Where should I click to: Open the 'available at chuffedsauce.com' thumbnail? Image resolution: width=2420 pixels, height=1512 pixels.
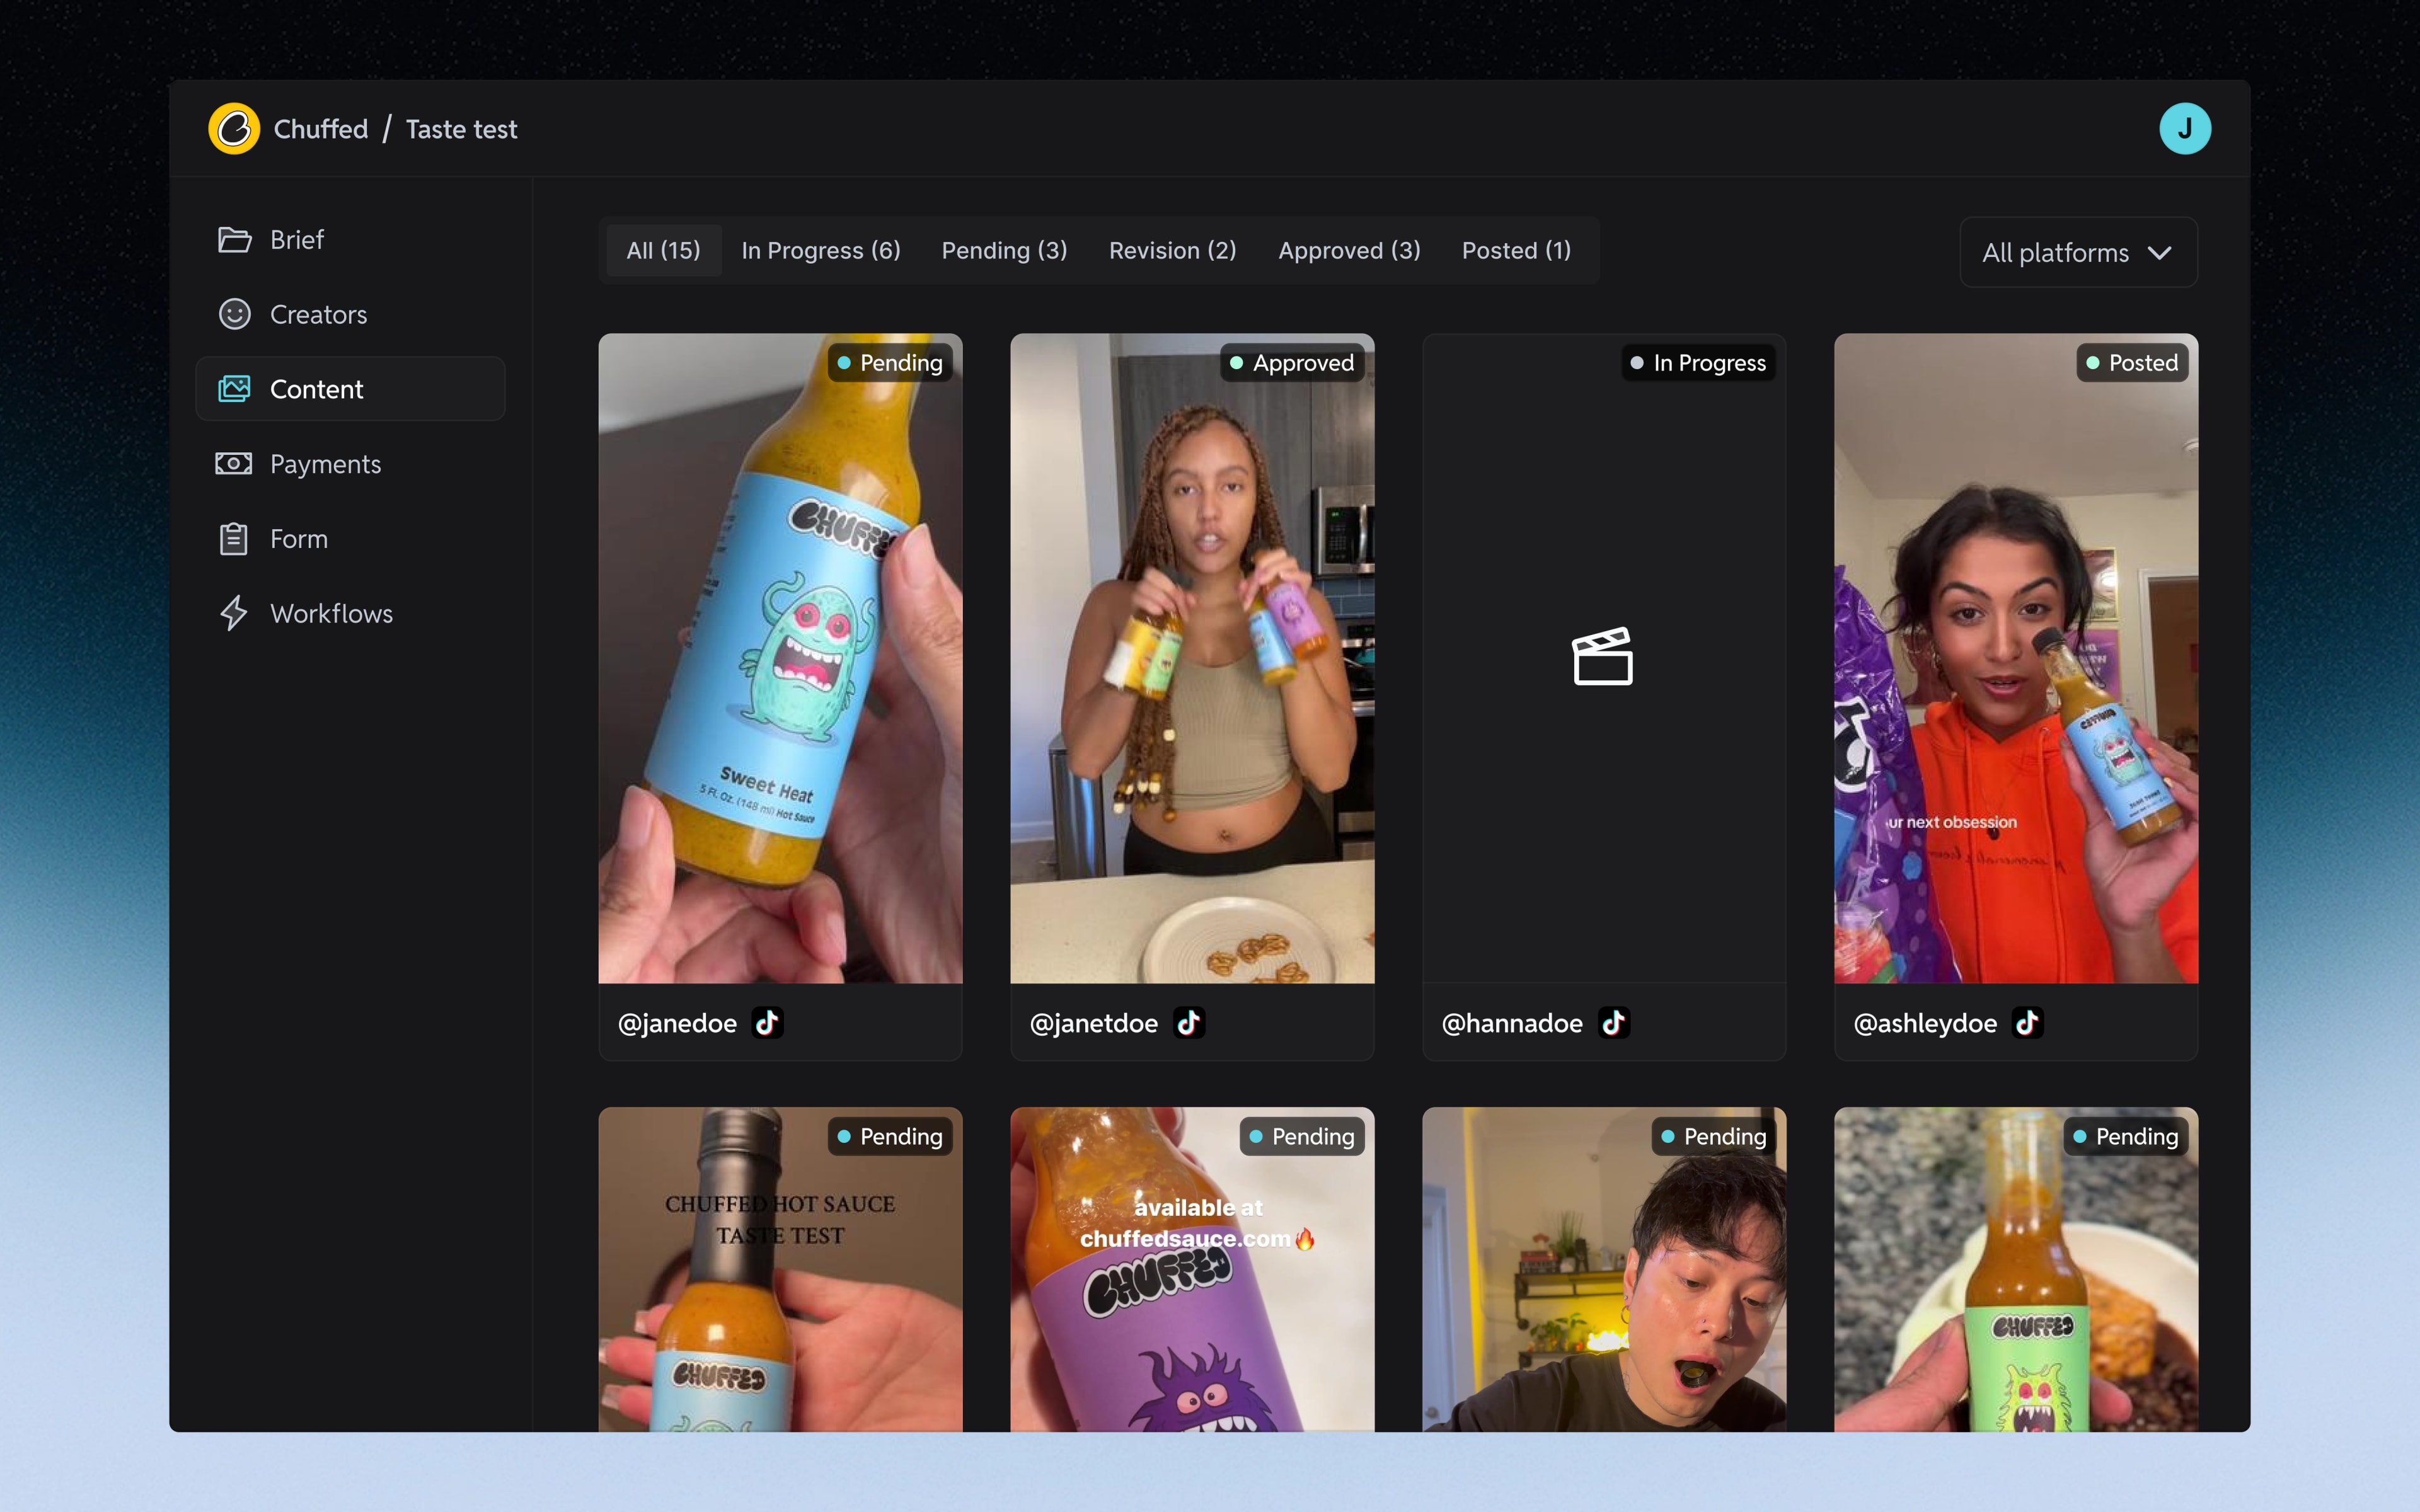tap(1192, 1269)
